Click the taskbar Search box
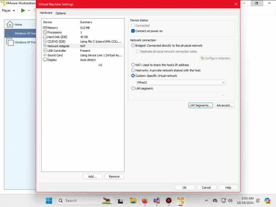This screenshot has height=207, width=276. click(x=85, y=201)
